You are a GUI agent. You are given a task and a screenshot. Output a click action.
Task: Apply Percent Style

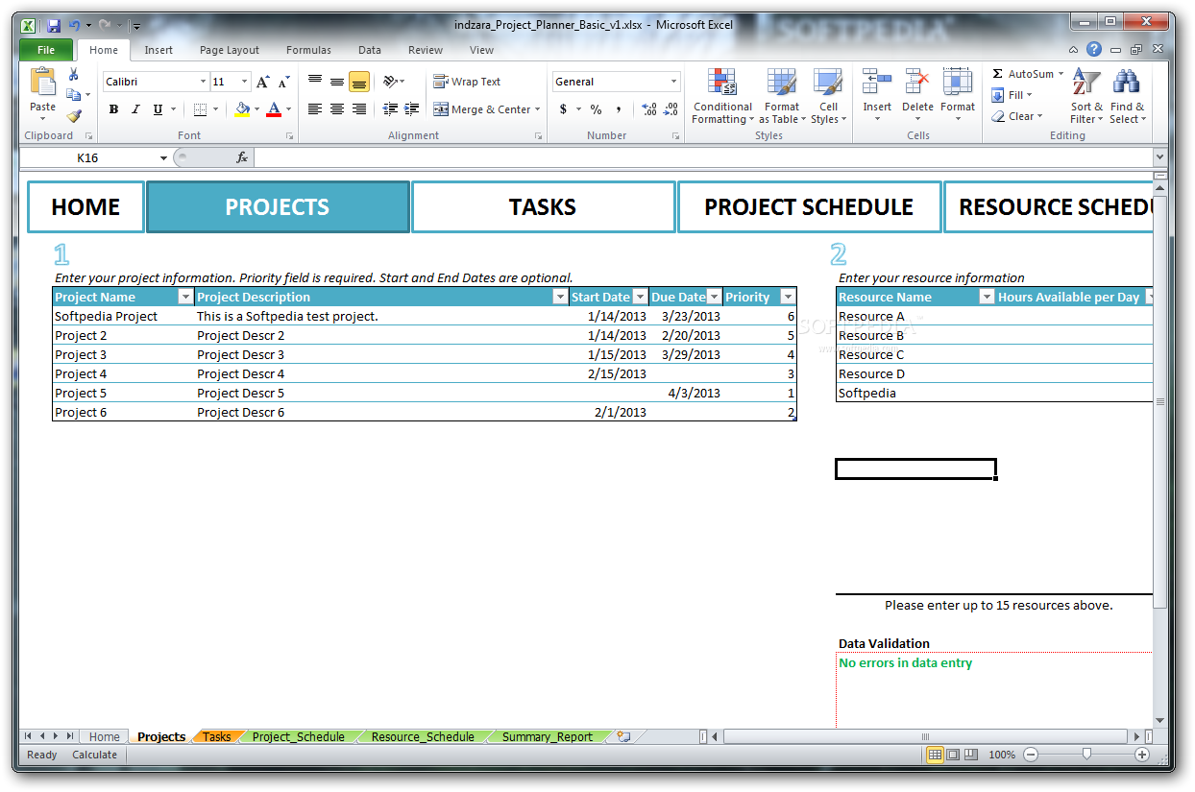597,109
